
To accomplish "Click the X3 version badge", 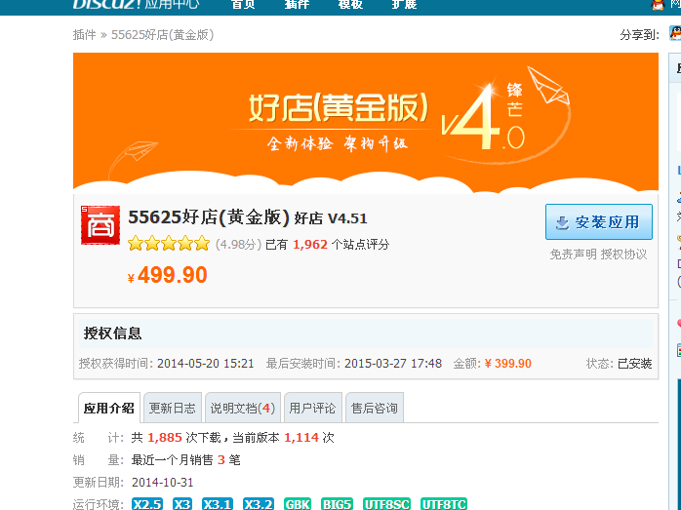I will click(182, 504).
